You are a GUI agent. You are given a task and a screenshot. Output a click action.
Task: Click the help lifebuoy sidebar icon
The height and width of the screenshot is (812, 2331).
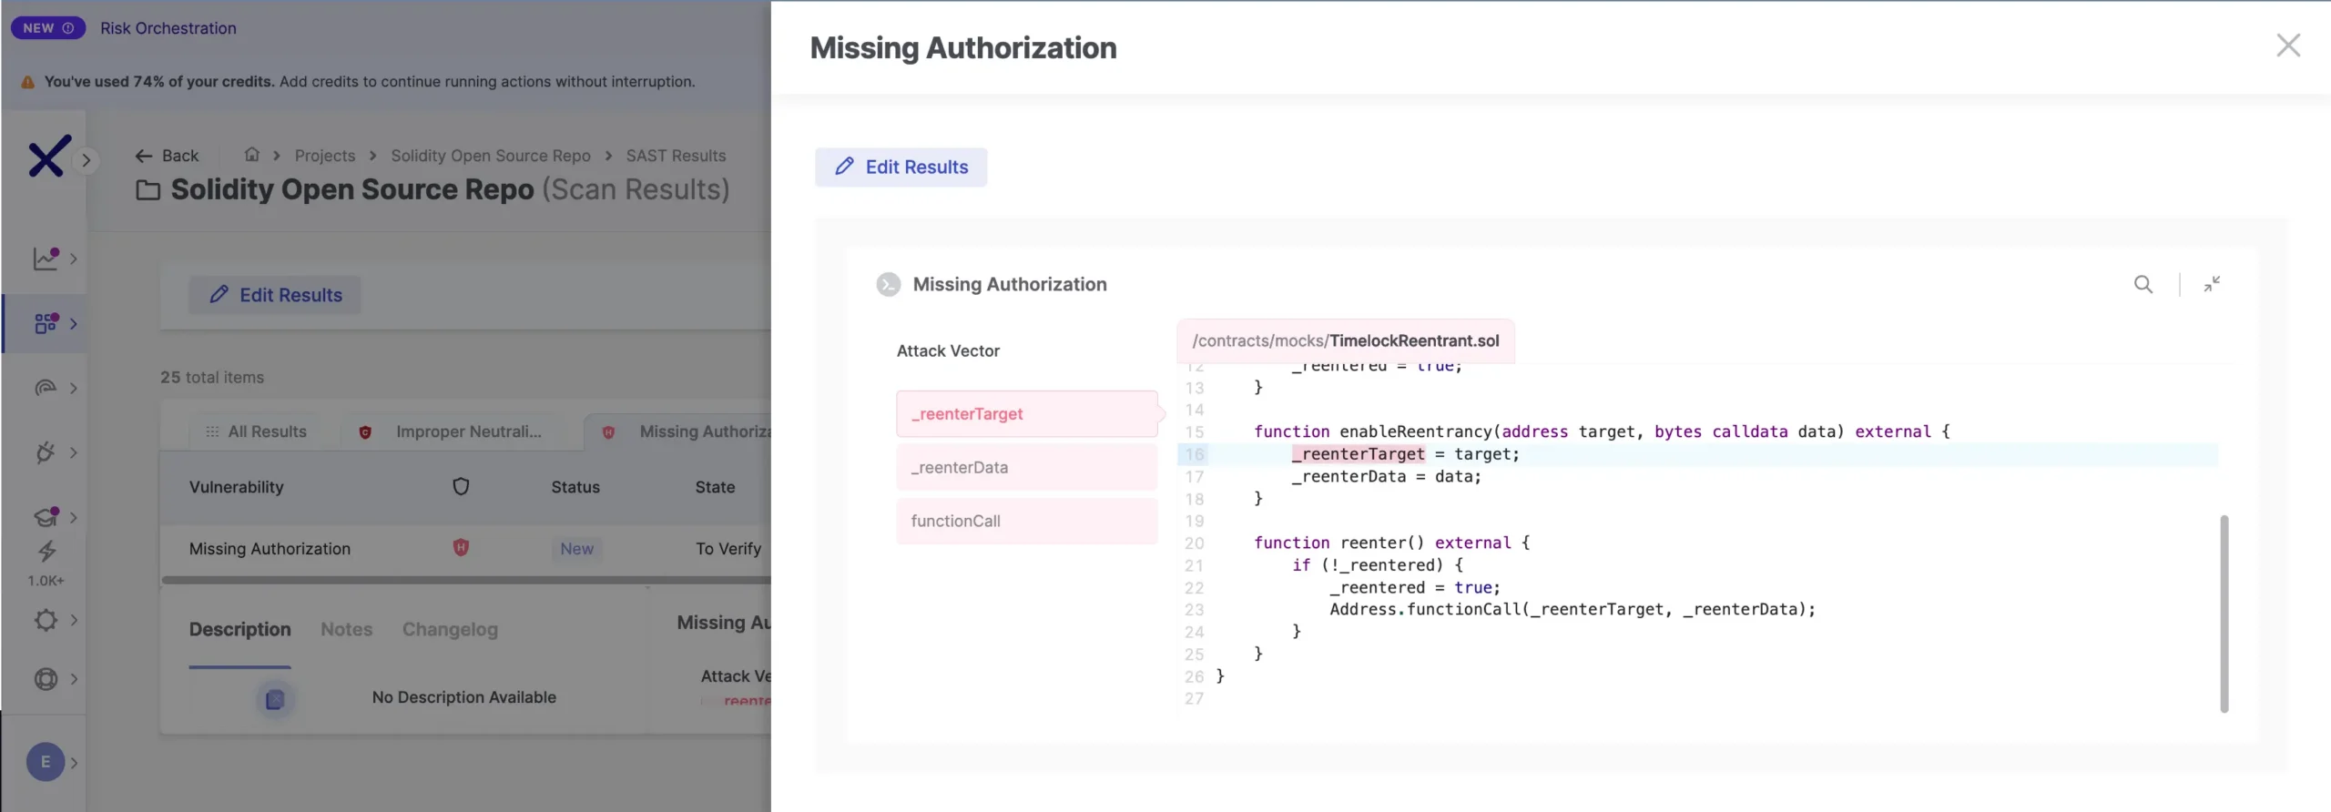coord(46,679)
